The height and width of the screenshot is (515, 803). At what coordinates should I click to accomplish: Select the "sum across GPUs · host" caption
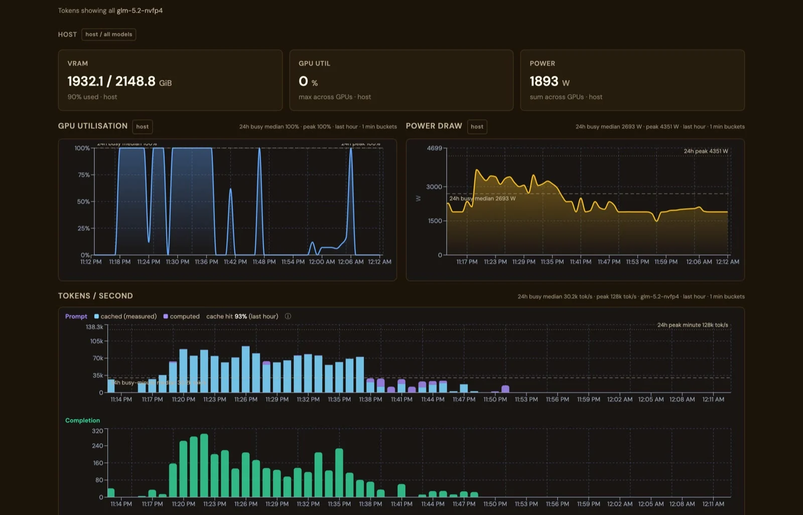point(566,97)
